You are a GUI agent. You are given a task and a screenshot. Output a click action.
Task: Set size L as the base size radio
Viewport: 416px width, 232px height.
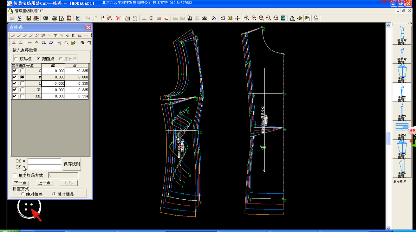tap(22, 84)
